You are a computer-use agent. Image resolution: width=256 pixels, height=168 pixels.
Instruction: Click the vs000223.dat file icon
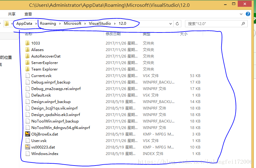point(28,147)
